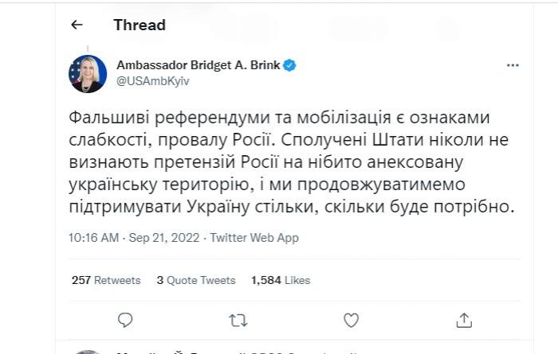Open the partially visible reply avatar below
Viewport: 558px width, 354px height.
[88, 352]
